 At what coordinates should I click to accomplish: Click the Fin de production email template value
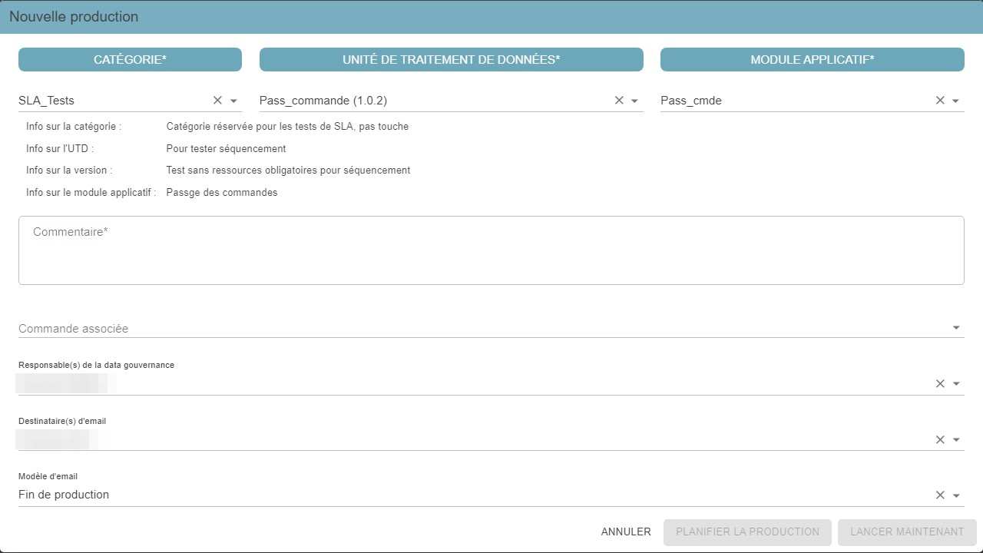coord(64,495)
